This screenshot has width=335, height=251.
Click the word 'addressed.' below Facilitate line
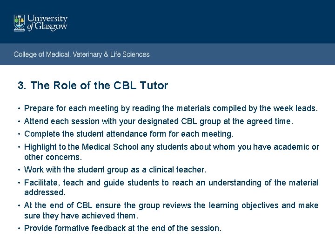pos(45,192)
